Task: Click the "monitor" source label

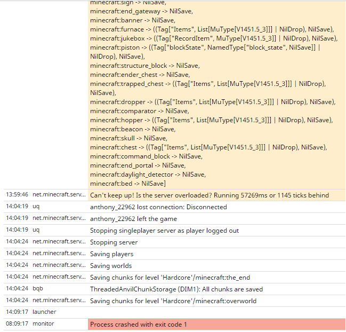Action: tap(43, 323)
